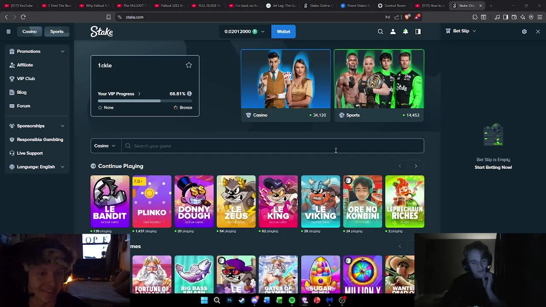Show VIP progress info icon
This screenshot has width=546, height=307.
(x=189, y=94)
